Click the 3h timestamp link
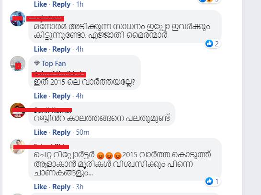 click(x=79, y=187)
